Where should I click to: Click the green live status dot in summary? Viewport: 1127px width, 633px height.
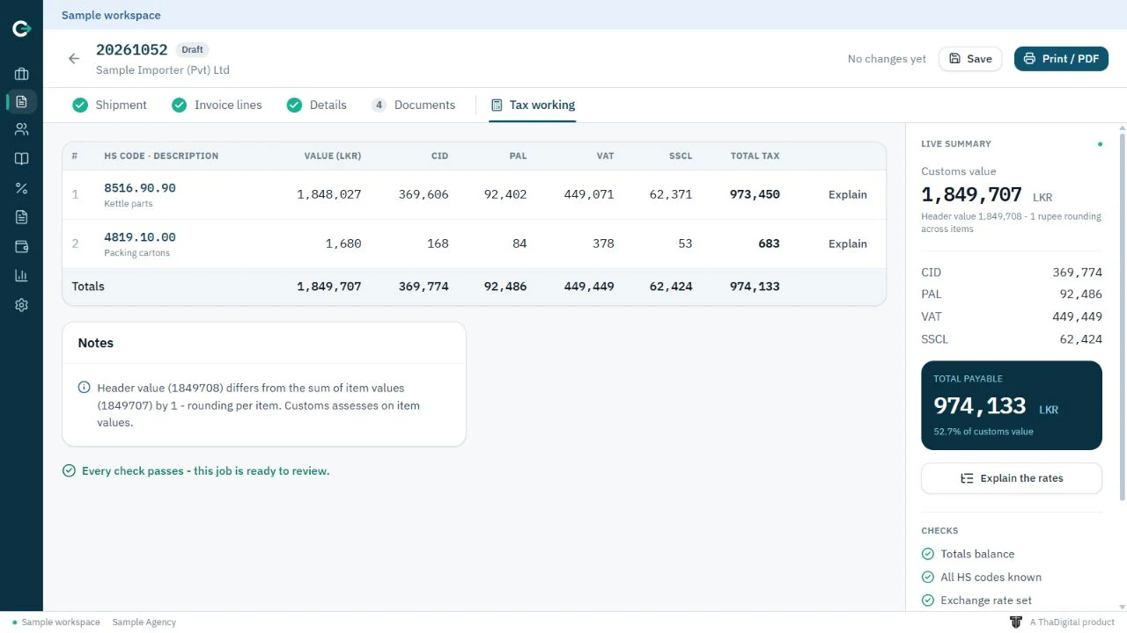pos(1100,144)
